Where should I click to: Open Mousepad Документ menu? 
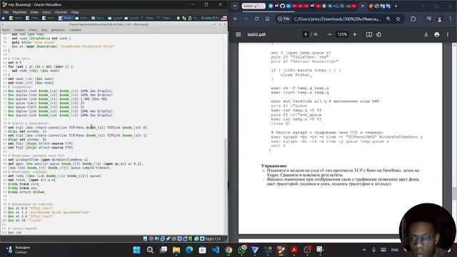58,30
